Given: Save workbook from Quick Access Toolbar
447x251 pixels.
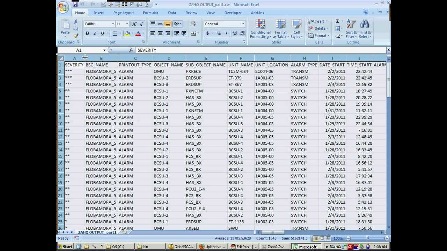Looking at the screenshot, I should [x=75, y=4].
